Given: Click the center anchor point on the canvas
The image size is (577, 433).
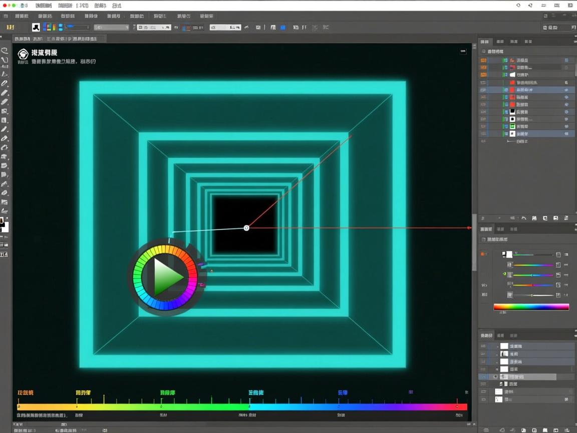Looking at the screenshot, I should coord(246,228).
